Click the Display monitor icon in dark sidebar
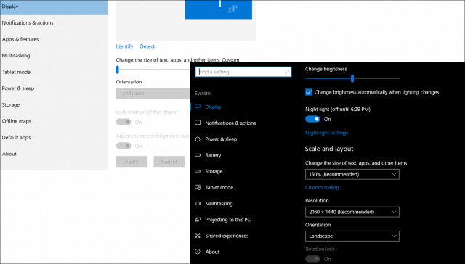Image resolution: width=465 pixels, height=264 pixels. click(x=198, y=107)
